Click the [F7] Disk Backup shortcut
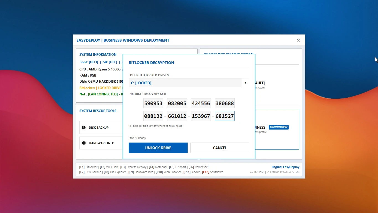 [x=90, y=172]
